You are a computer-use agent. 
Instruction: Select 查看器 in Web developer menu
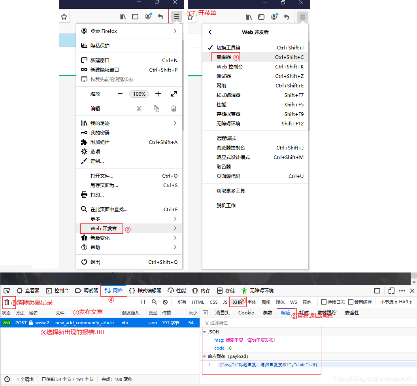point(255,57)
